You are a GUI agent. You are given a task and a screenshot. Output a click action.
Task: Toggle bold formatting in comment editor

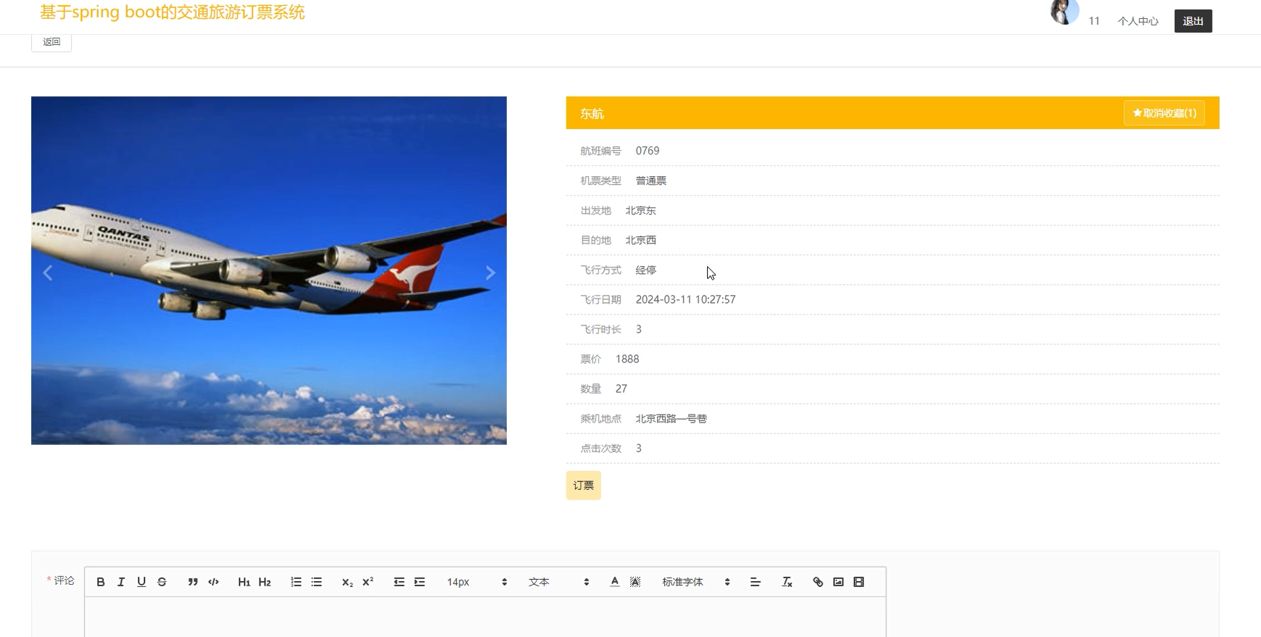pyautogui.click(x=101, y=582)
